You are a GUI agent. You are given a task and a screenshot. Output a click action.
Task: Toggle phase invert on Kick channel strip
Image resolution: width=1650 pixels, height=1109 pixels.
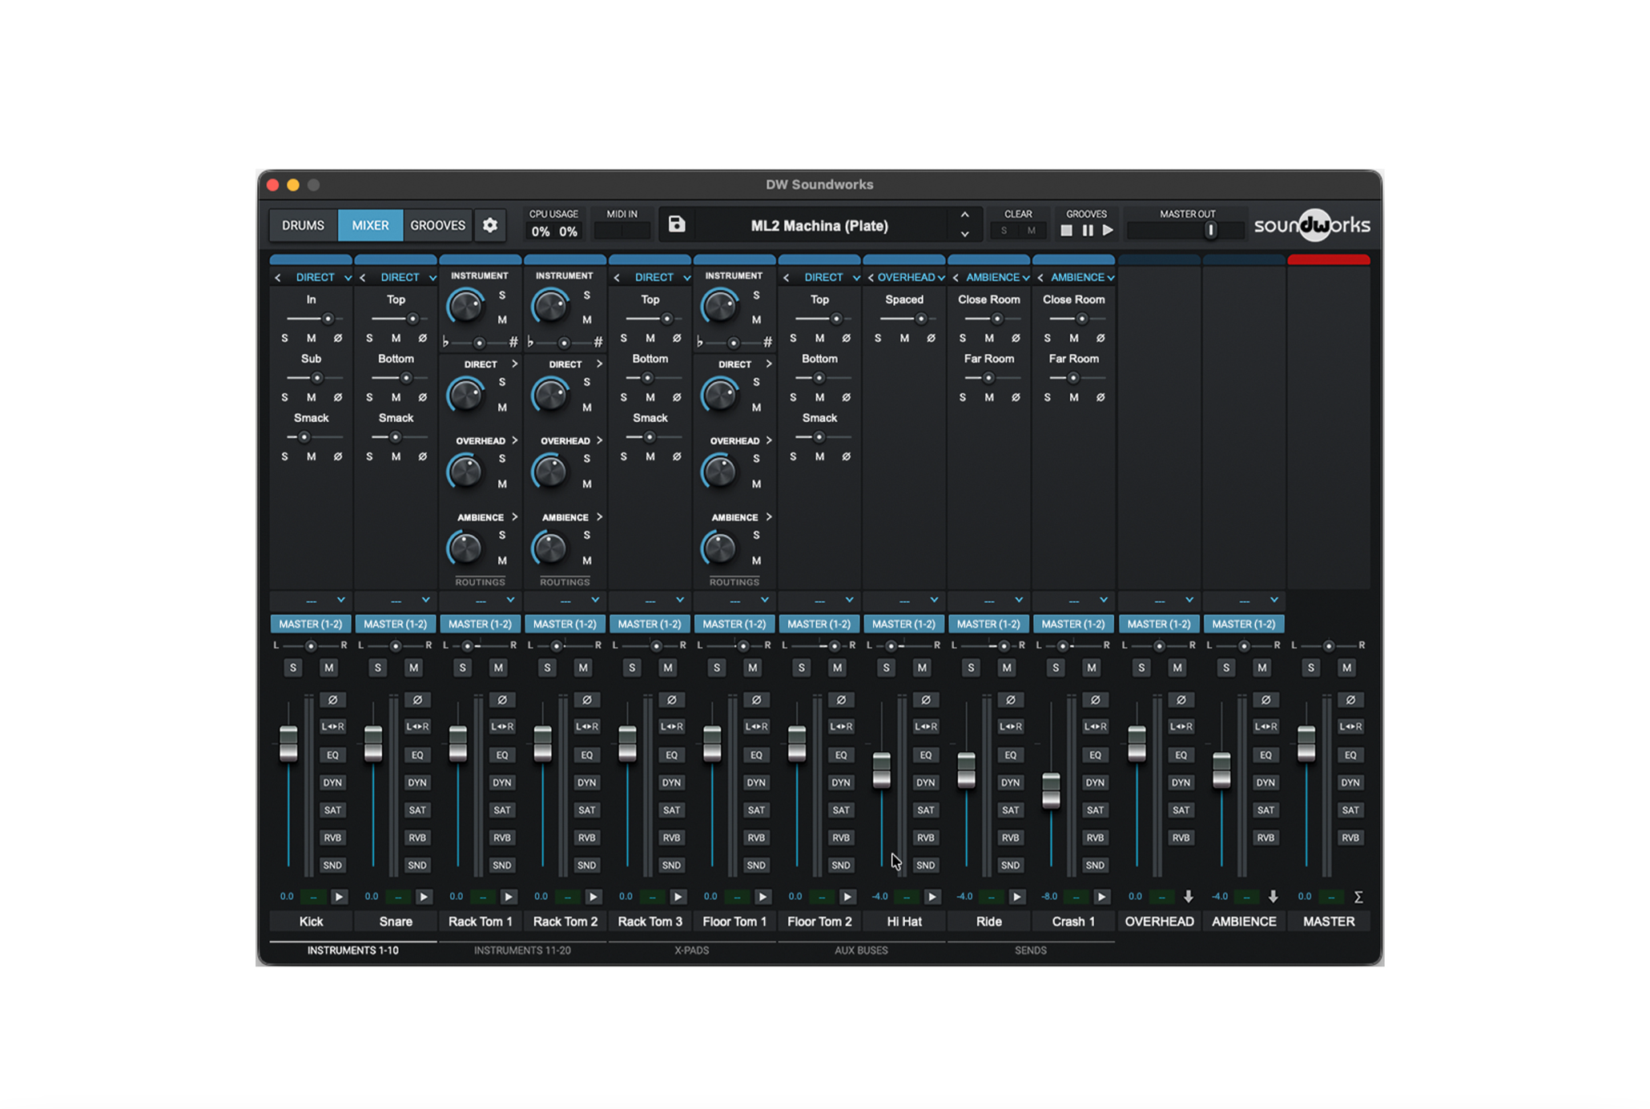tap(332, 700)
